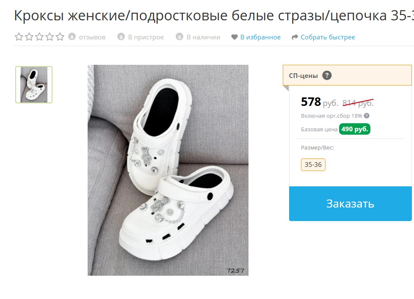Open the СП-цены help question mark
The image size is (414, 299).
point(327,75)
